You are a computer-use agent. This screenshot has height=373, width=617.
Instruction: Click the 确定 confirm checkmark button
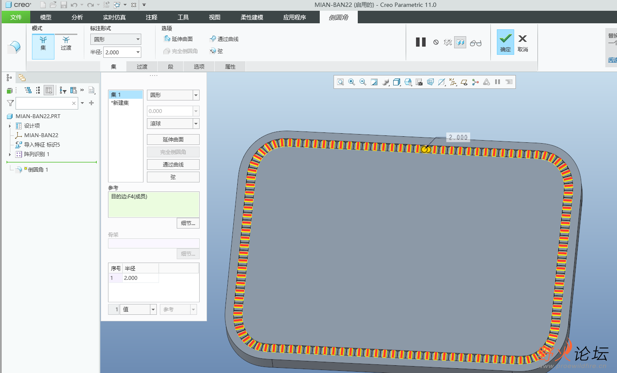click(x=506, y=42)
